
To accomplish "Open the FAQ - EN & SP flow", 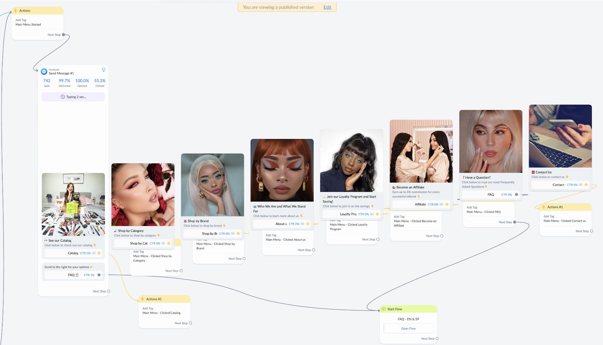I will click(x=408, y=328).
